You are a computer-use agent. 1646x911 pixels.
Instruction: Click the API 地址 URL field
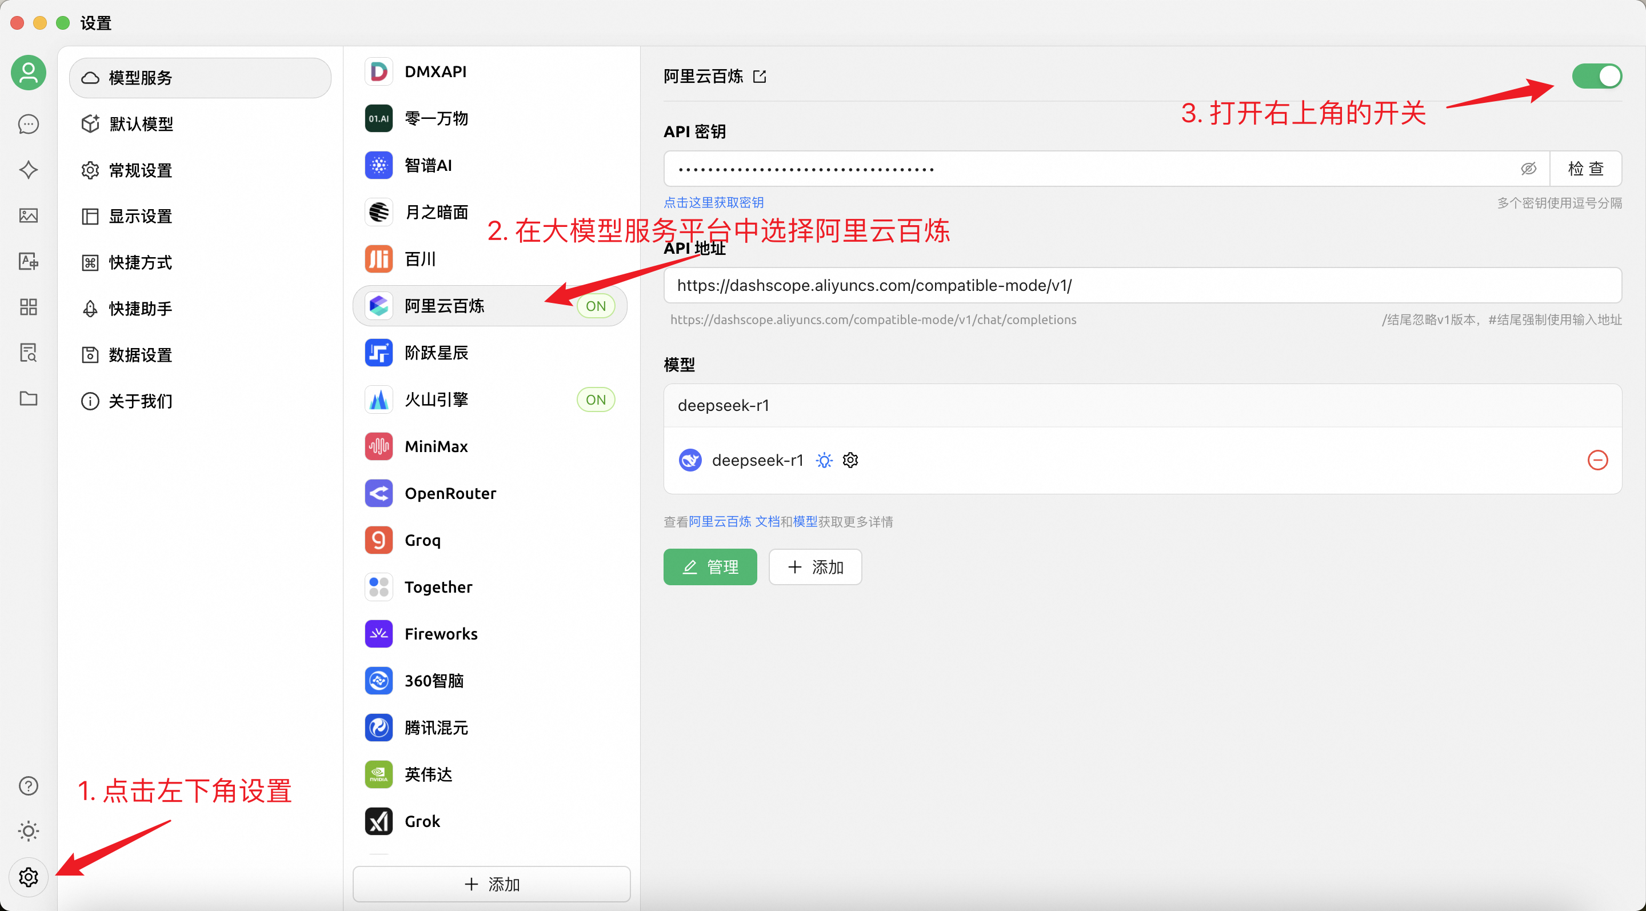[x=1142, y=285]
